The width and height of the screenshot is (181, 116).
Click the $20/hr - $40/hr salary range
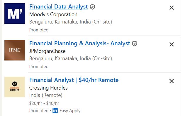click(44, 103)
